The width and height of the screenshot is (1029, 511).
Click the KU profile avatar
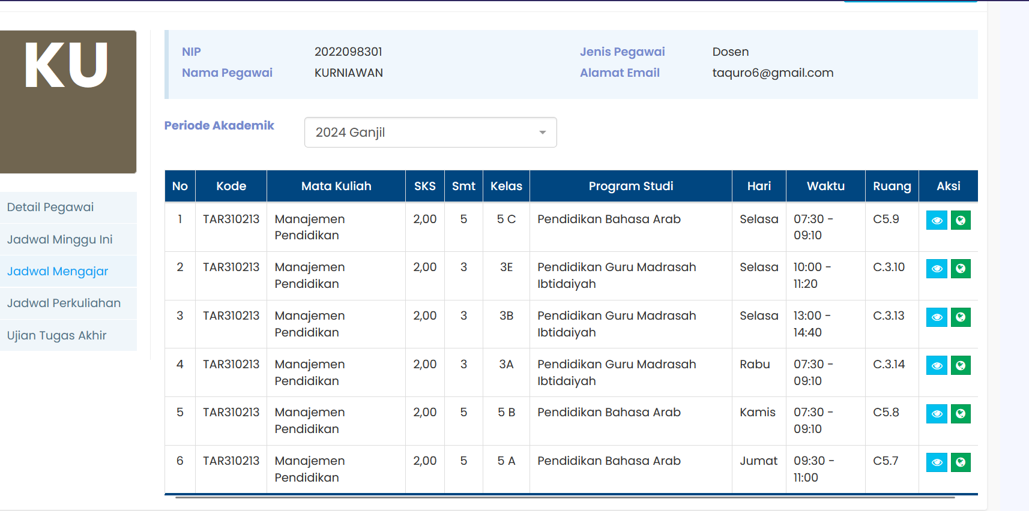click(68, 102)
